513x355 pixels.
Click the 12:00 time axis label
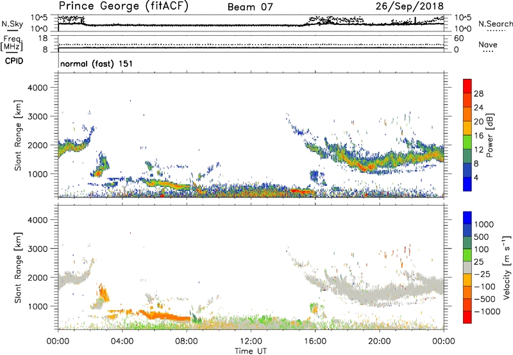click(251, 342)
